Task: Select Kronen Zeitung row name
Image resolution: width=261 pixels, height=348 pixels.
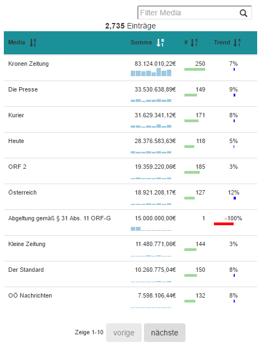Action: (x=28, y=64)
